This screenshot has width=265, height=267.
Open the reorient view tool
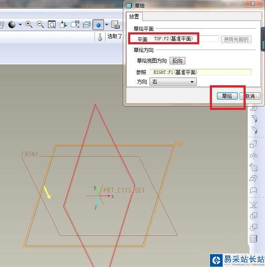[63, 25]
